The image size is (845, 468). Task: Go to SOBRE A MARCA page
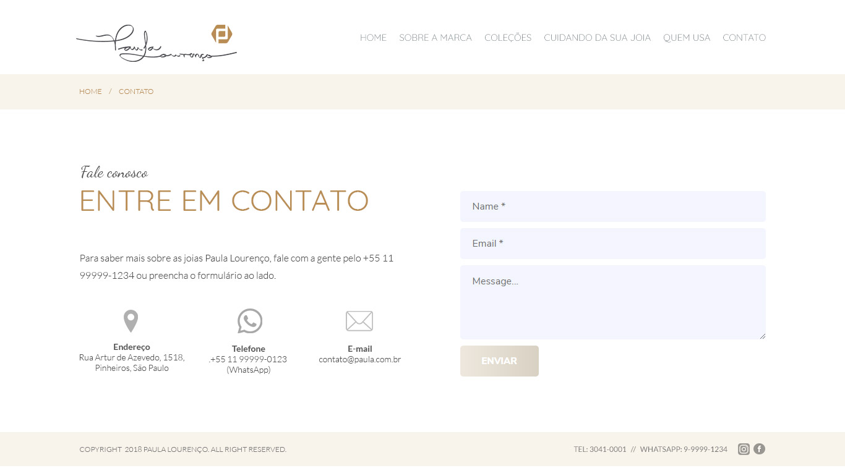[x=435, y=38]
